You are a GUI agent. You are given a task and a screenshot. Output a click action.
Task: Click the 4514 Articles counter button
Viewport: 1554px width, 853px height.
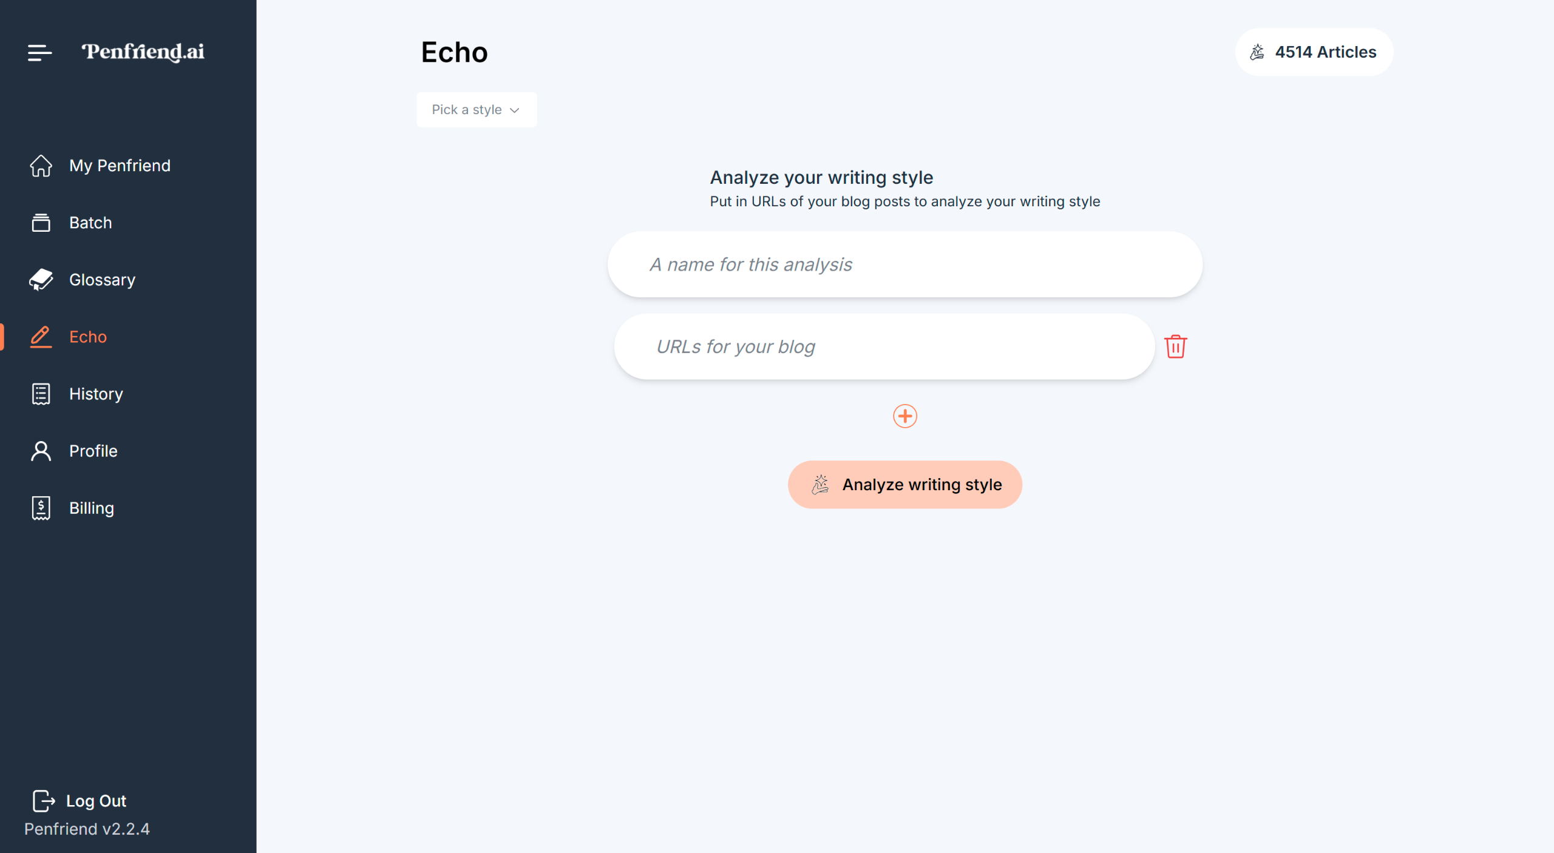pos(1314,52)
